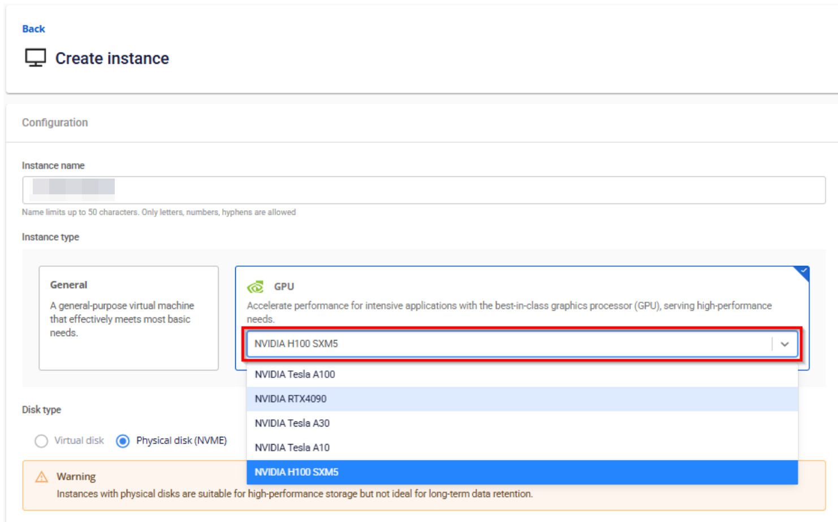The width and height of the screenshot is (838, 522).
Task: Focus the Instance name input field
Action: [x=424, y=190]
